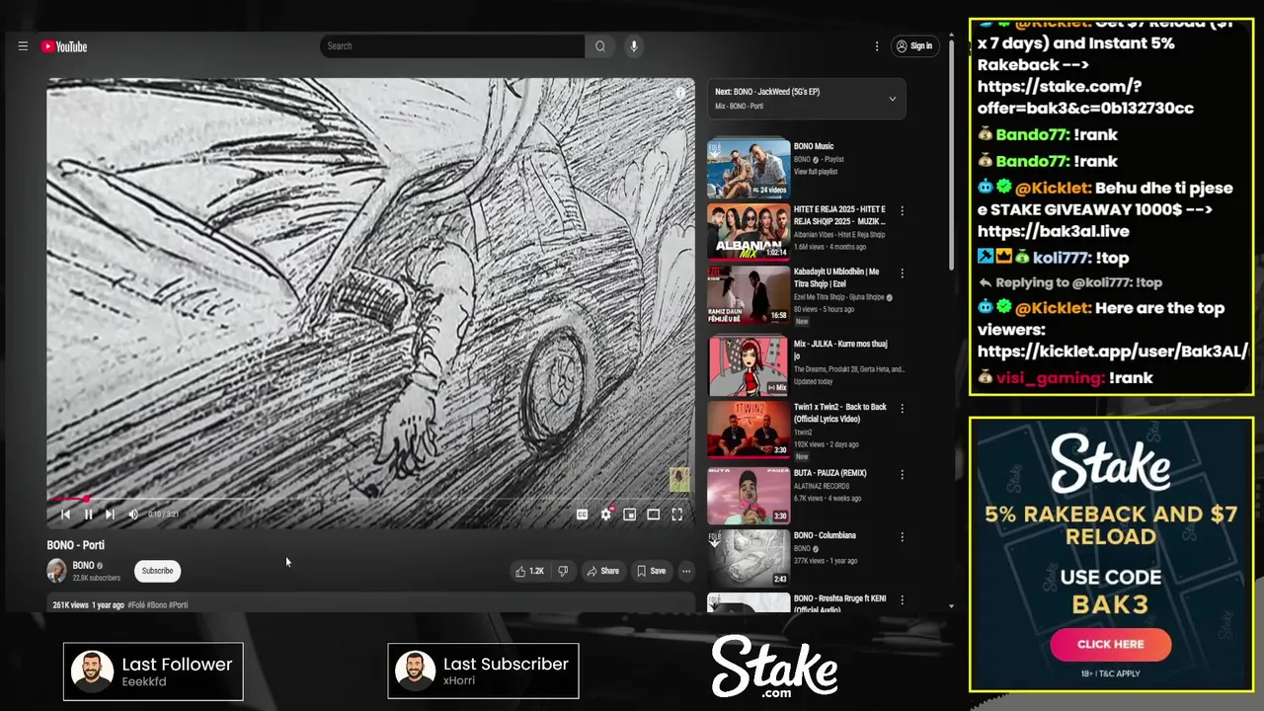Click View full playlist link

(x=816, y=172)
